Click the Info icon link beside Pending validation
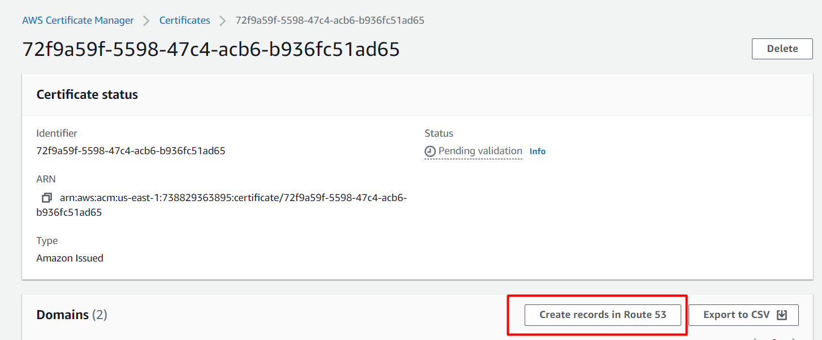The height and width of the screenshot is (340, 822). tap(537, 151)
